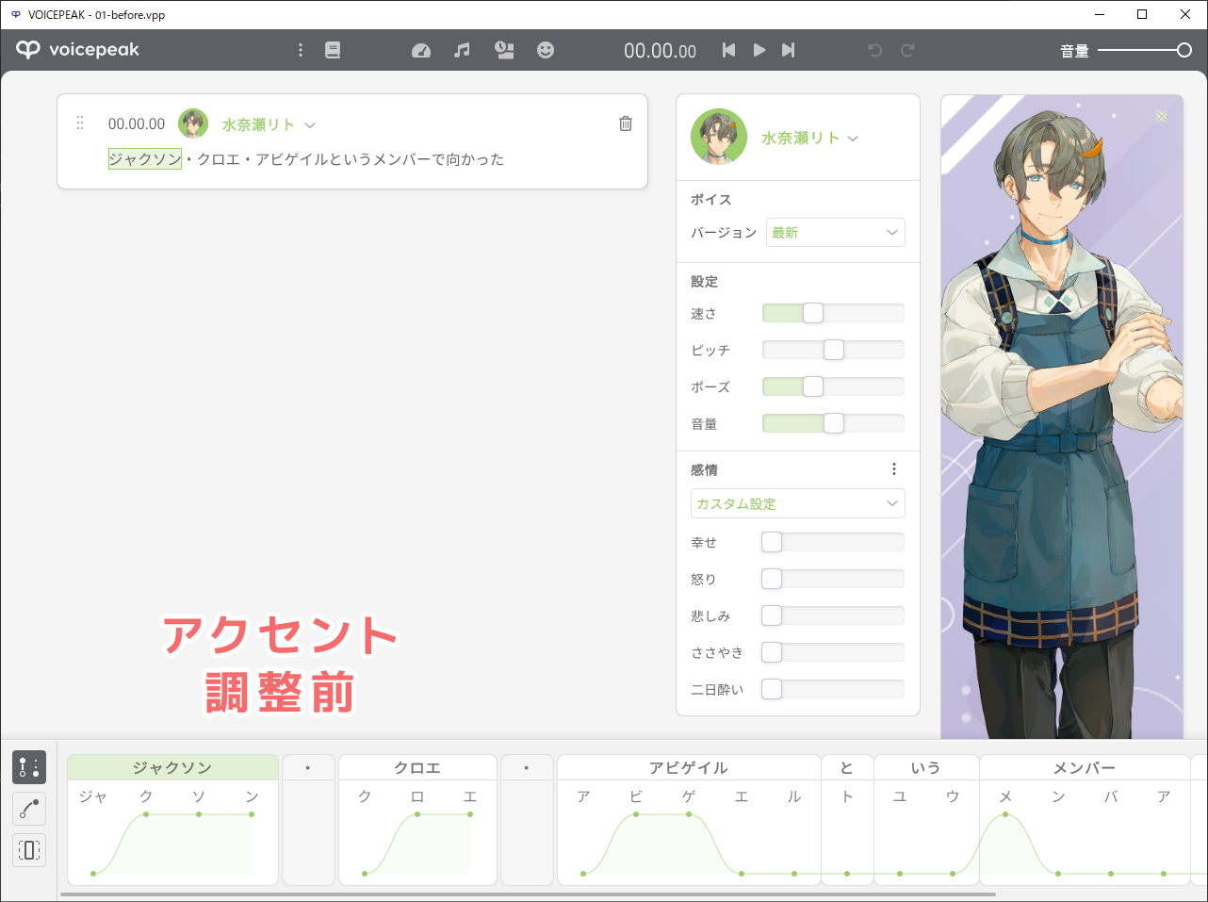Click the music note icon
The width and height of the screenshot is (1208, 902).
(462, 51)
